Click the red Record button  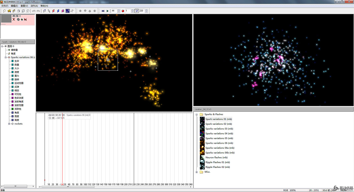coord(123,11)
